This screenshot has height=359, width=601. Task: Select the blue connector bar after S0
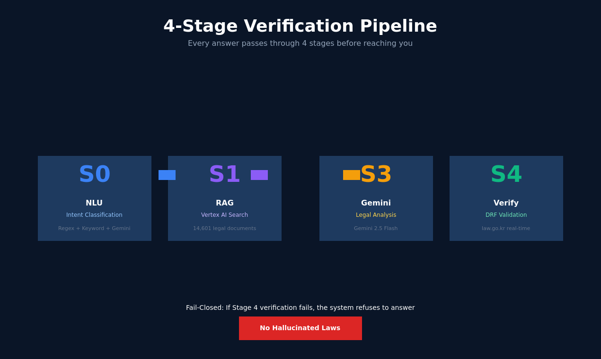[167, 175]
